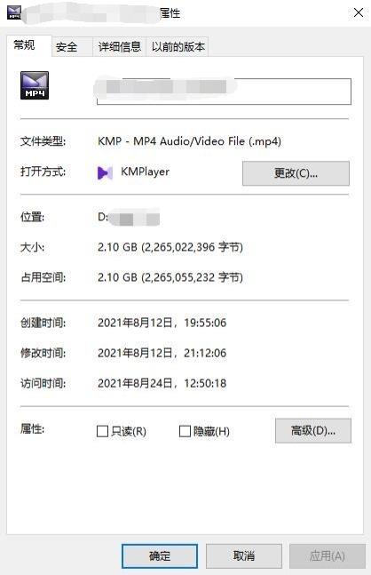
Task: Confirm with the 确定 button
Action: pos(160,556)
